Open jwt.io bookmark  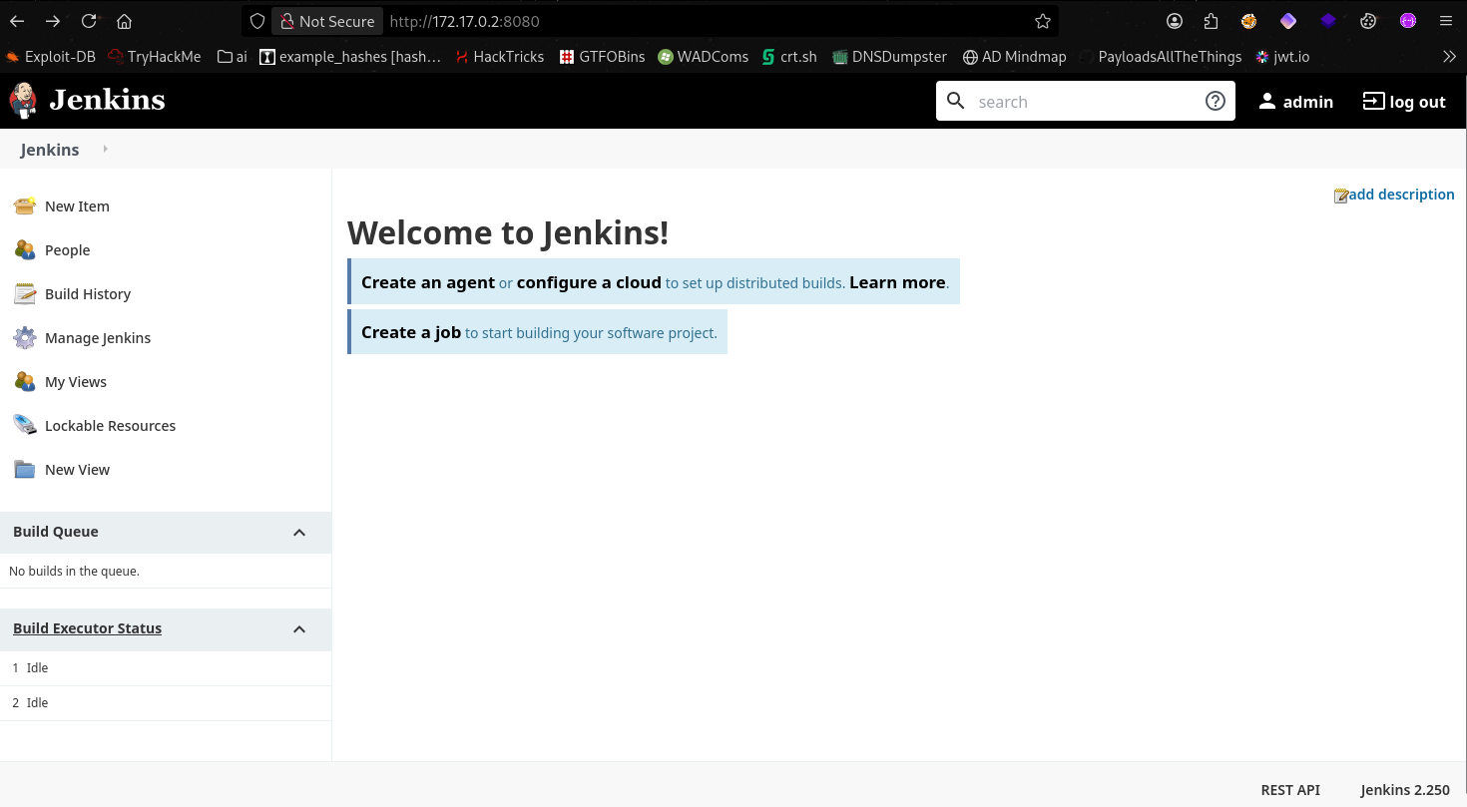click(1282, 57)
